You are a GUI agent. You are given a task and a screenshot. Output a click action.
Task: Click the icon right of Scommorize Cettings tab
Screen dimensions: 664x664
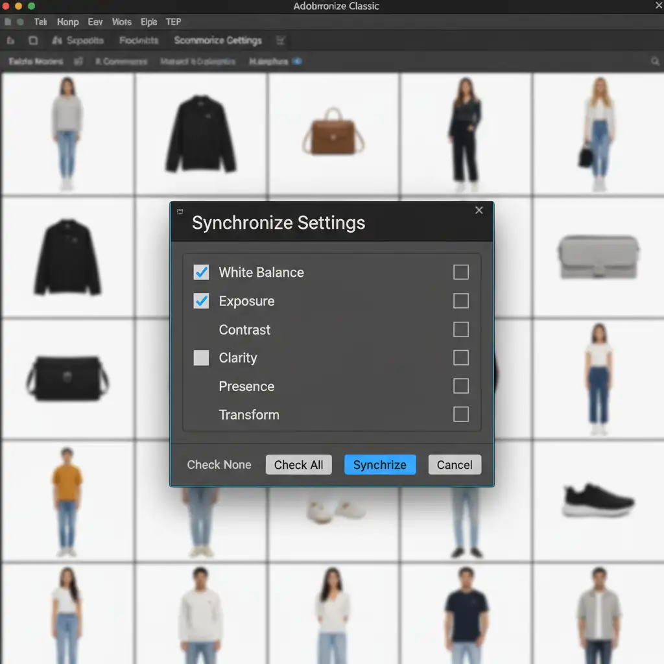(x=281, y=40)
